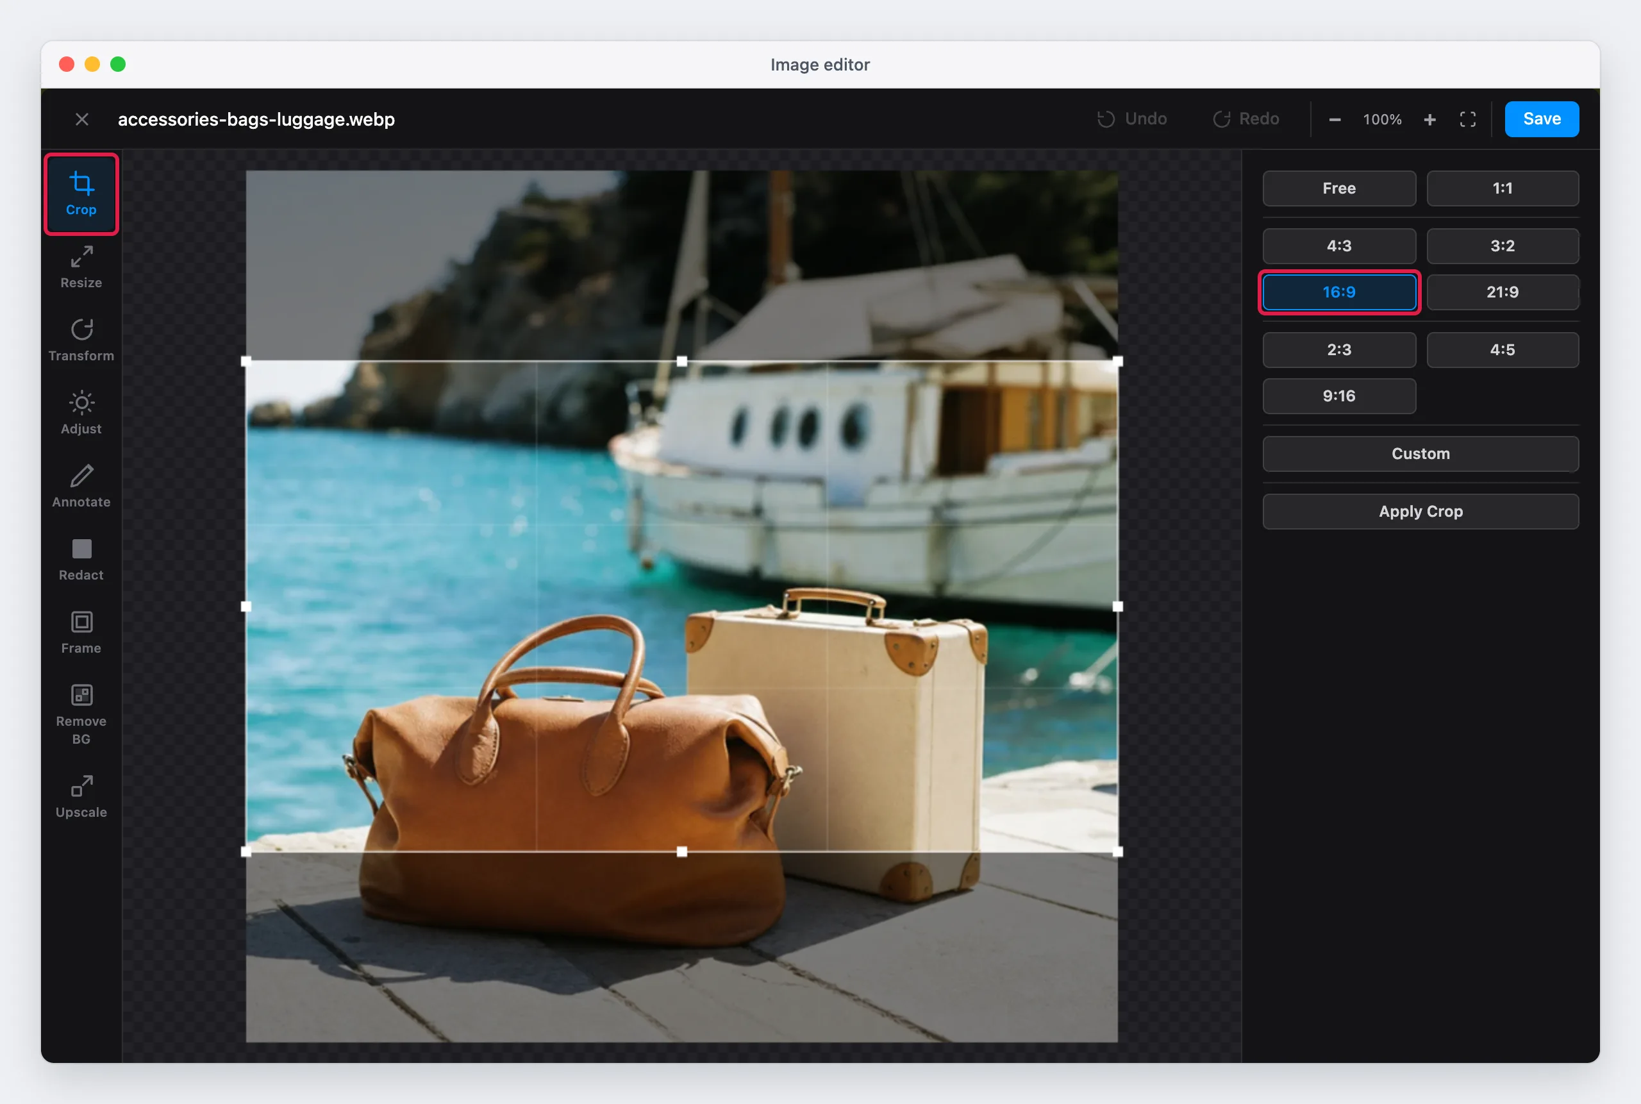1641x1104 pixels.
Task: Open the Frame tool
Action: click(81, 633)
